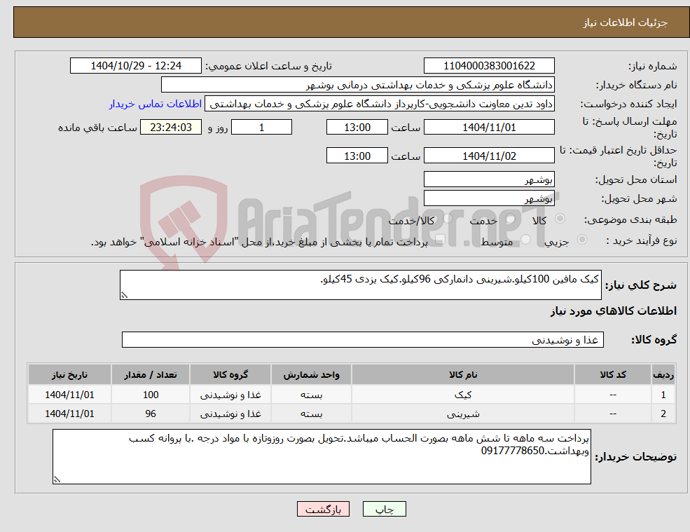Click the general description textarea کیک مافین
The width and height of the screenshot is (690, 532).
coord(360,285)
